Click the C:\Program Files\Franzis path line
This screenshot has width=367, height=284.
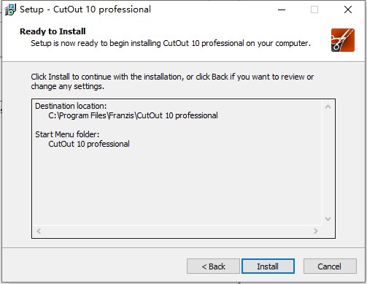pos(133,115)
